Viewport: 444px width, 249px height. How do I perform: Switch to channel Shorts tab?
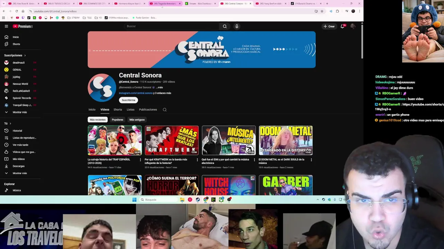[118, 110]
